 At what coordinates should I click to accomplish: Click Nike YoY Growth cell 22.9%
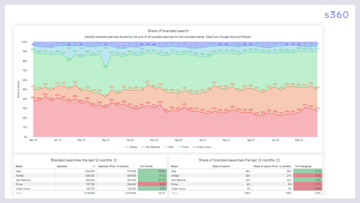pos(152,171)
